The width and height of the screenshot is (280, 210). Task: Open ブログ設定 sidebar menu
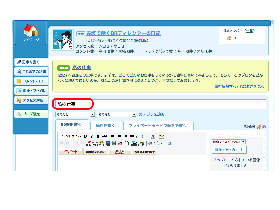pos(31,114)
